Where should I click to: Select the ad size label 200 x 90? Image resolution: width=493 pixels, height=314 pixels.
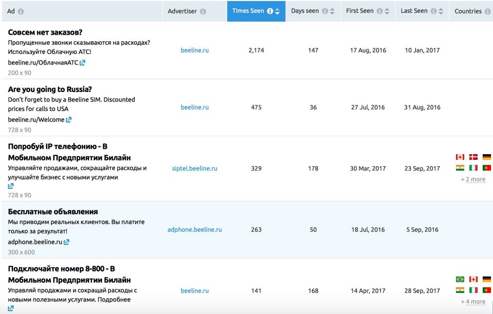click(19, 73)
